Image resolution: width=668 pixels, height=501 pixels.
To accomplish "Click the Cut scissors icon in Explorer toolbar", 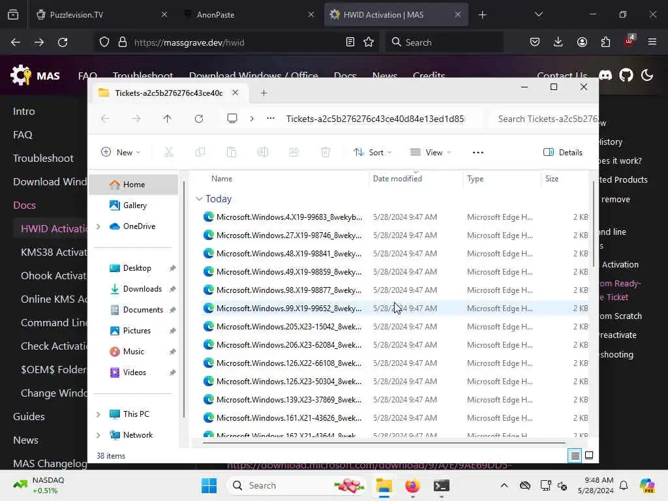I will [x=169, y=152].
